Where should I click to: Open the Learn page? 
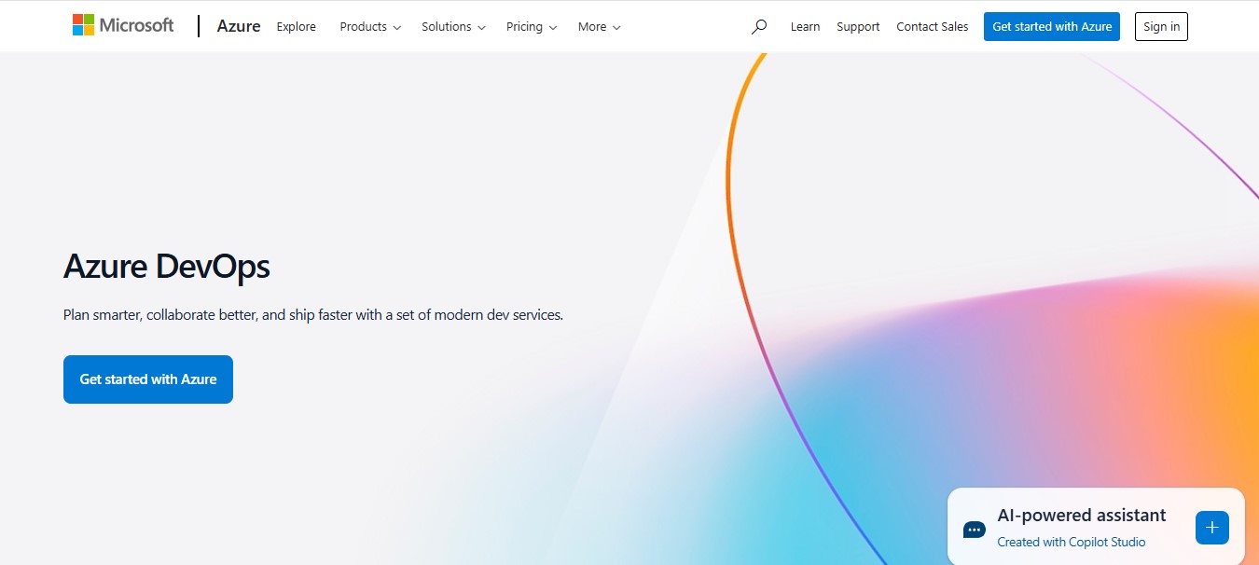(x=805, y=27)
